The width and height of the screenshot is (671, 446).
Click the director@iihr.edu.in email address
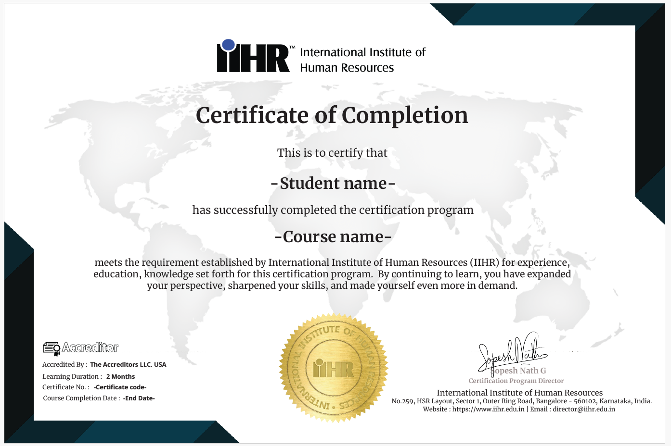click(583, 409)
